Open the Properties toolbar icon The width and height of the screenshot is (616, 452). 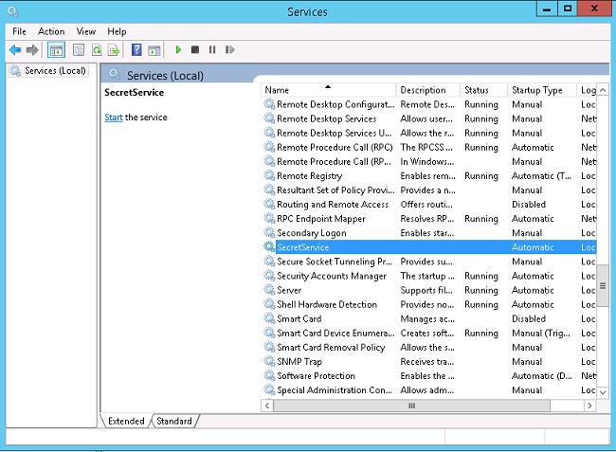[x=79, y=49]
